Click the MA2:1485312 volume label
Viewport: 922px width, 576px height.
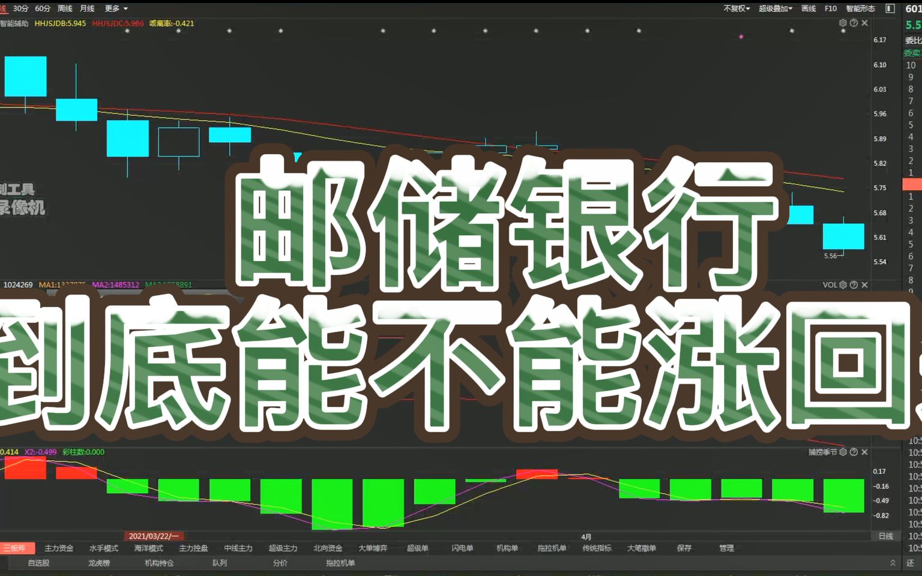tap(116, 284)
